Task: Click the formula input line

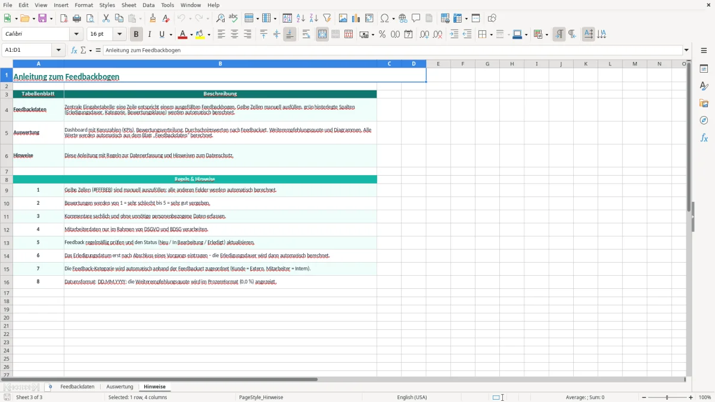Action: click(393, 50)
